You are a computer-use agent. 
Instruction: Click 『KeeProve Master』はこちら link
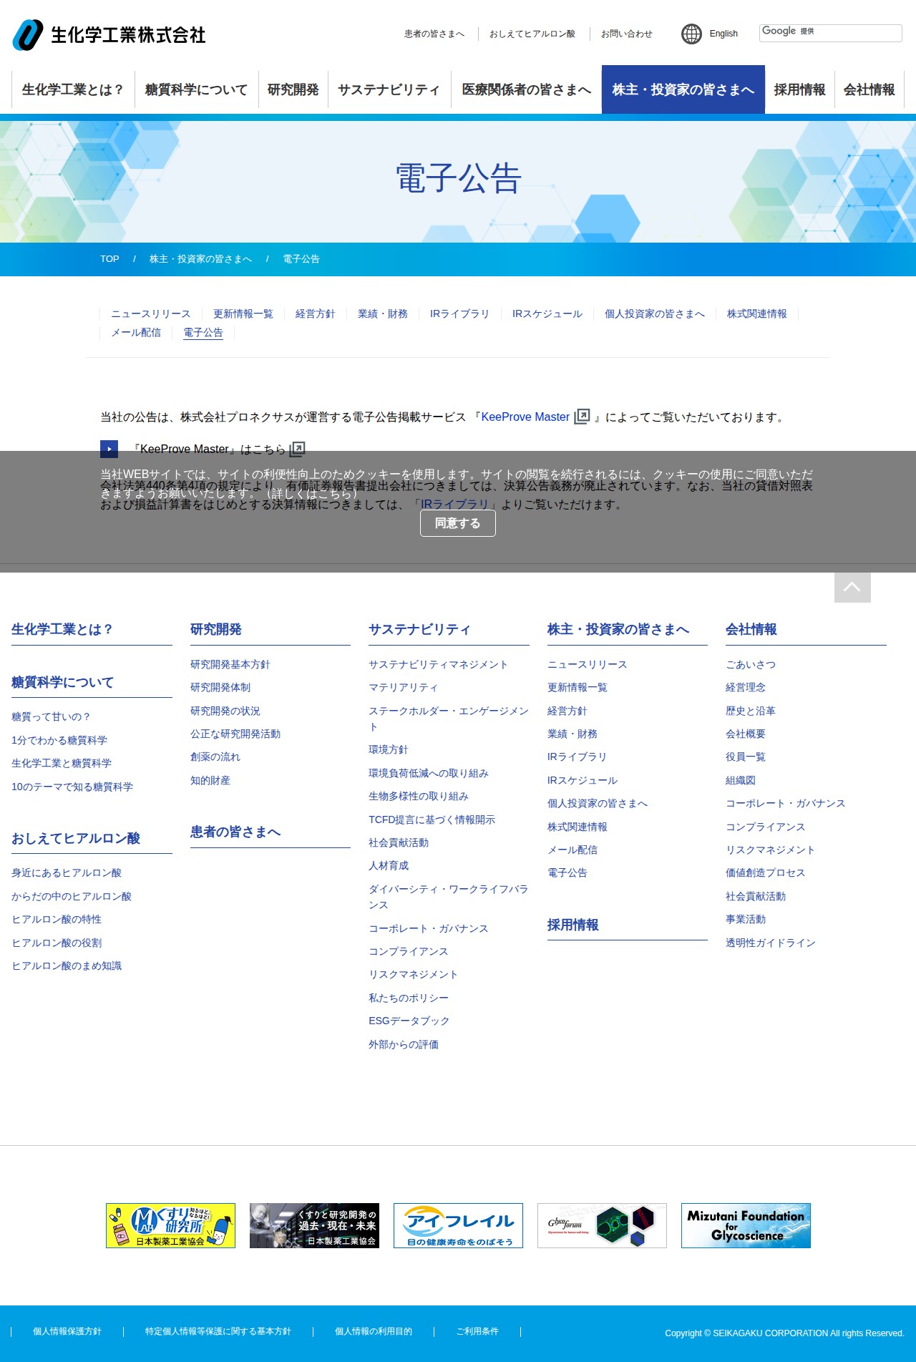[x=209, y=449]
